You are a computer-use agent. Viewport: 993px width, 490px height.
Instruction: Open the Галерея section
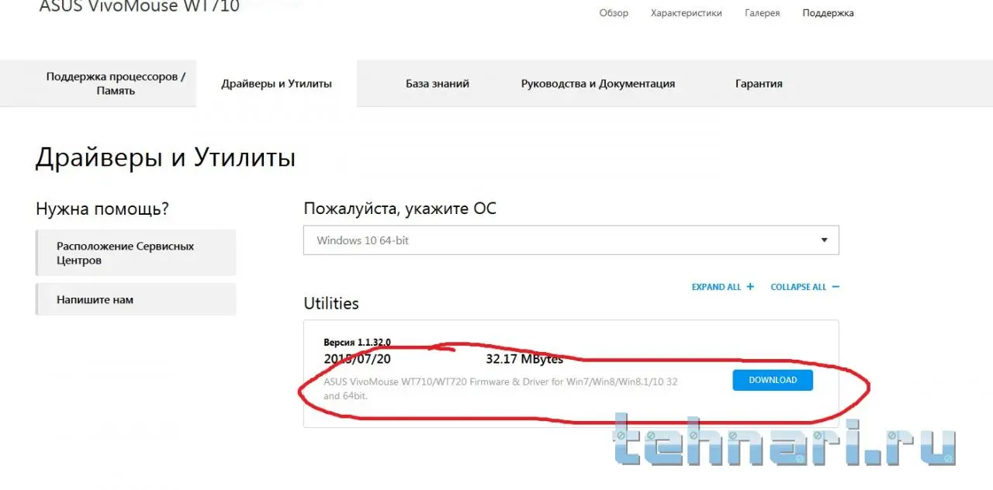[x=762, y=13]
